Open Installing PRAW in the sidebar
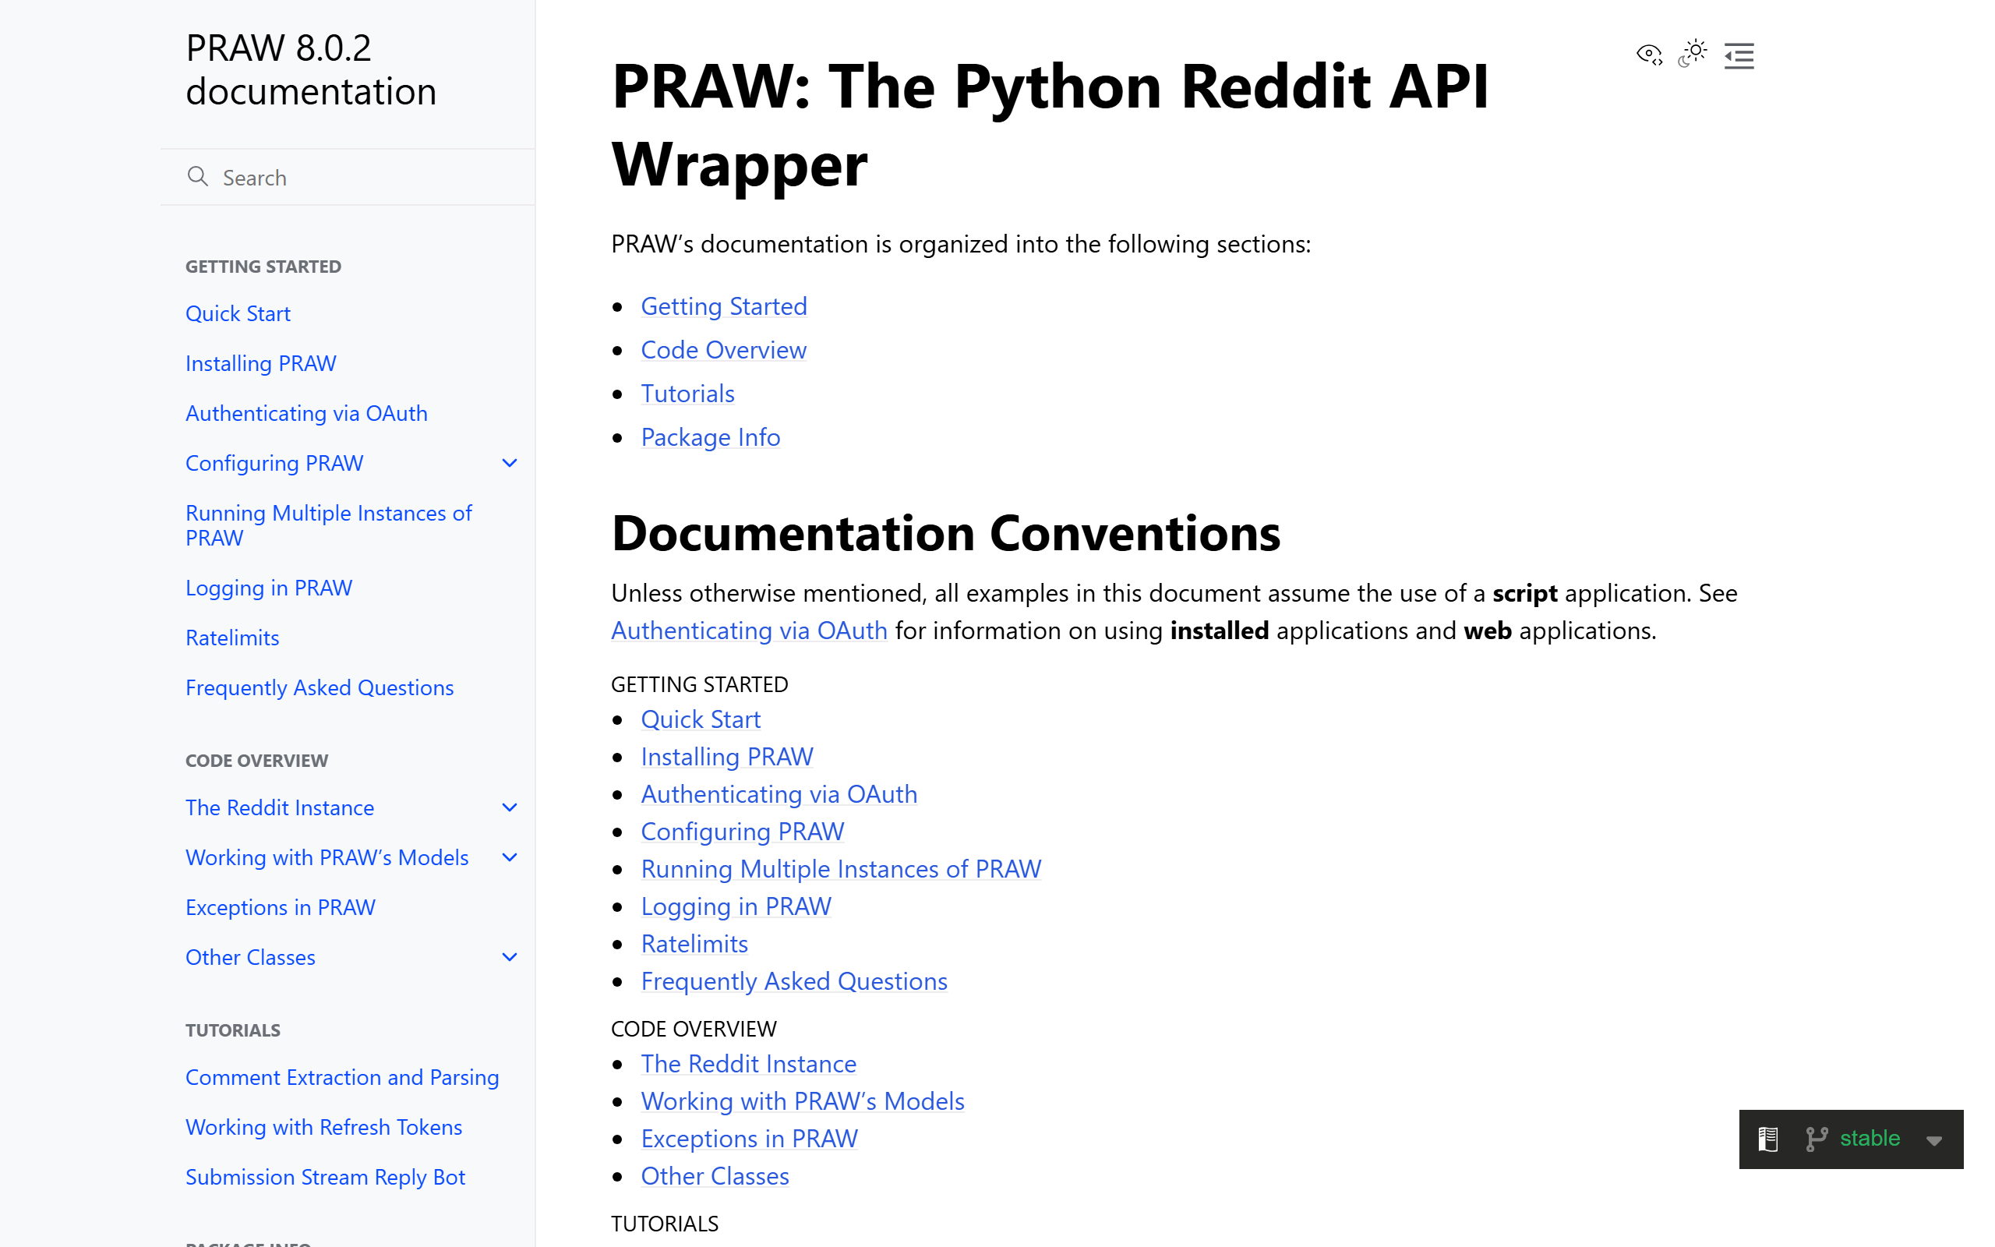 [260, 363]
